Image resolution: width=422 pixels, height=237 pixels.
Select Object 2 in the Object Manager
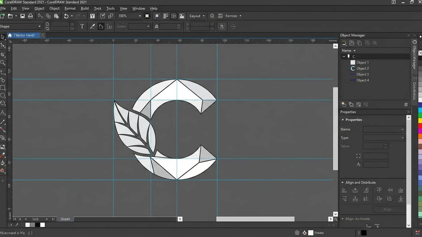(362, 68)
